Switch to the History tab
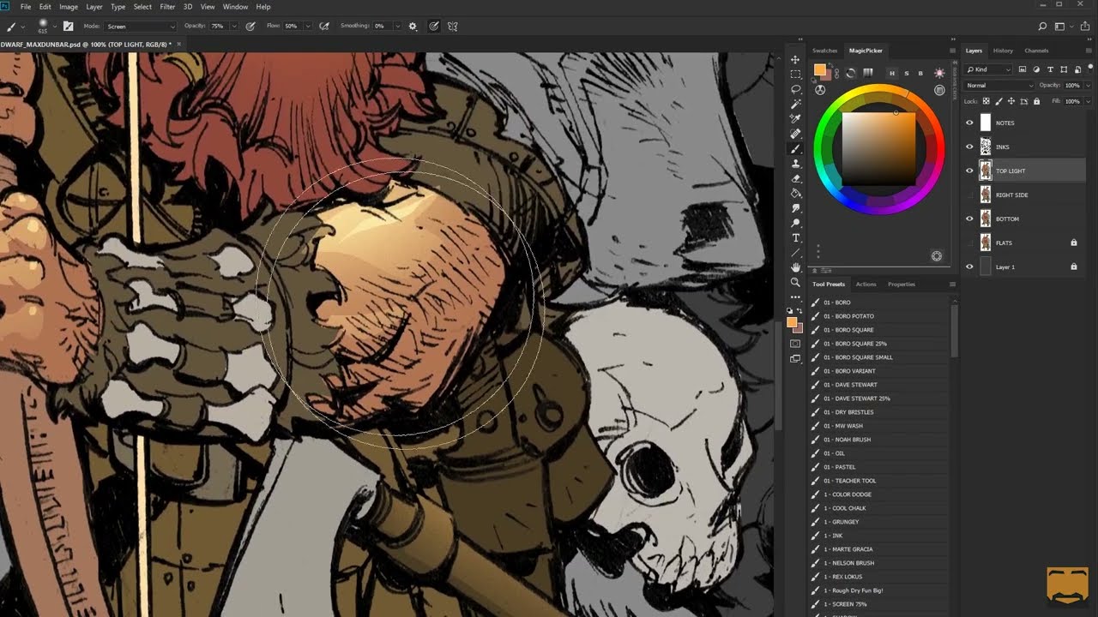Screen dimensions: 1098x617 coord(1003,51)
